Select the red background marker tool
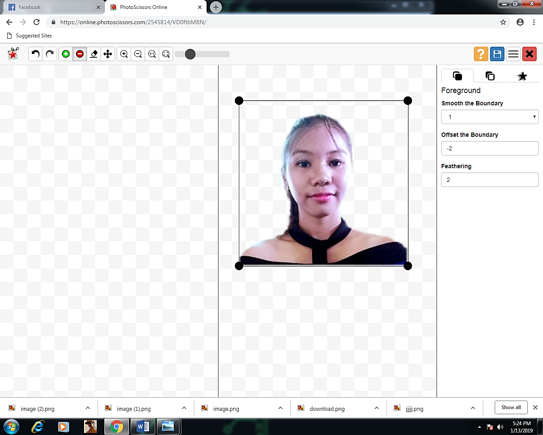The width and height of the screenshot is (543, 435). tap(80, 54)
